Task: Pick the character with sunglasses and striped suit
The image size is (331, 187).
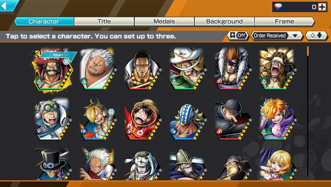Action: point(143,70)
